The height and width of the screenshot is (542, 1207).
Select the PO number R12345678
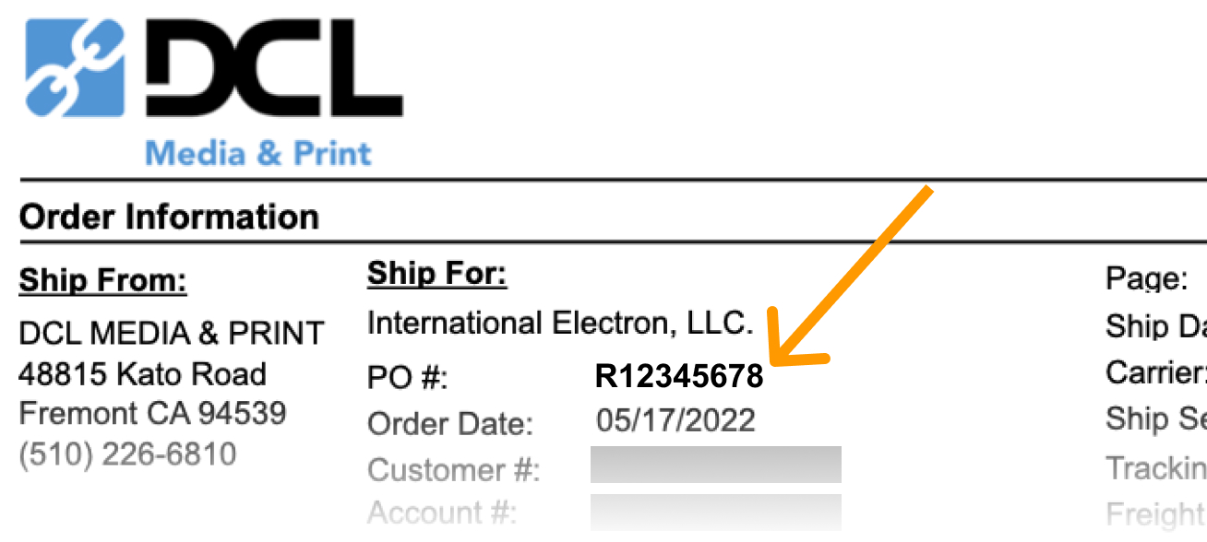coord(679,376)
